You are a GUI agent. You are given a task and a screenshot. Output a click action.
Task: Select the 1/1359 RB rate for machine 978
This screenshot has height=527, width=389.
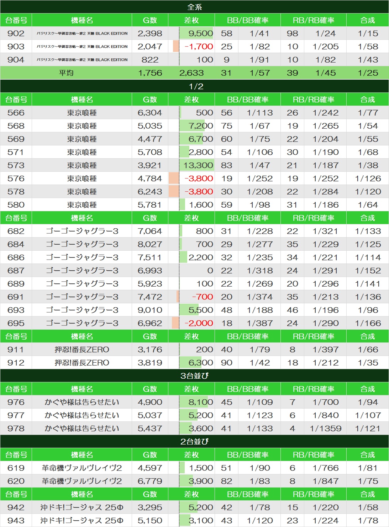326,428
